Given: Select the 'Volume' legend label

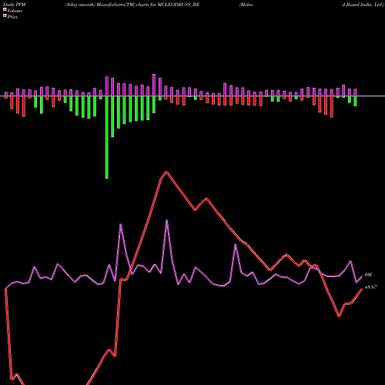Looking at the screenshot, I should [15, 11].
